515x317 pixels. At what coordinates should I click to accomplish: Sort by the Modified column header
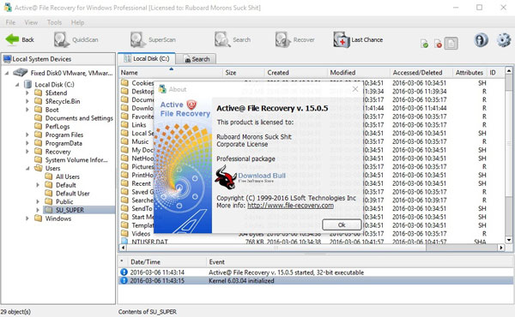tap(359, 73)
